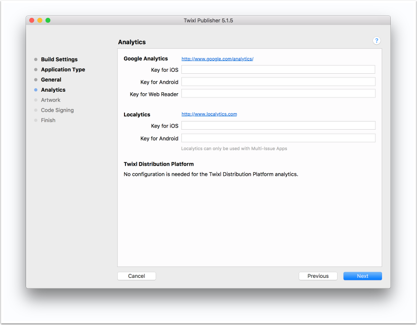Select the Analytics step in sidebar
The width and height of the screenshot is (417, 325).
[x=53, y=90]
